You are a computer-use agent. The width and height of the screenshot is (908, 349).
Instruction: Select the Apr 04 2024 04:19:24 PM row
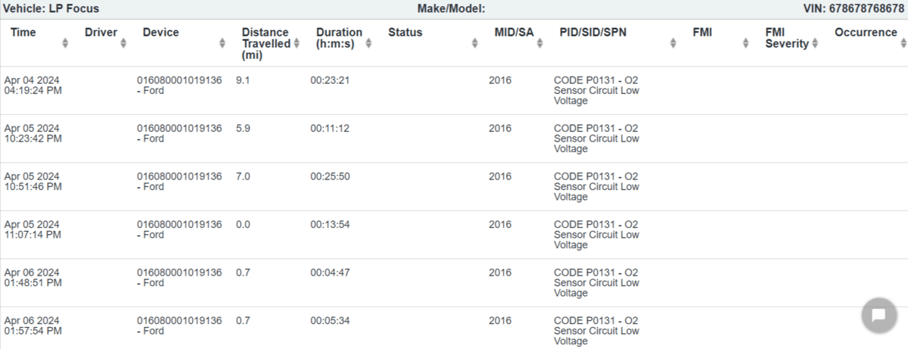point(32,86)
